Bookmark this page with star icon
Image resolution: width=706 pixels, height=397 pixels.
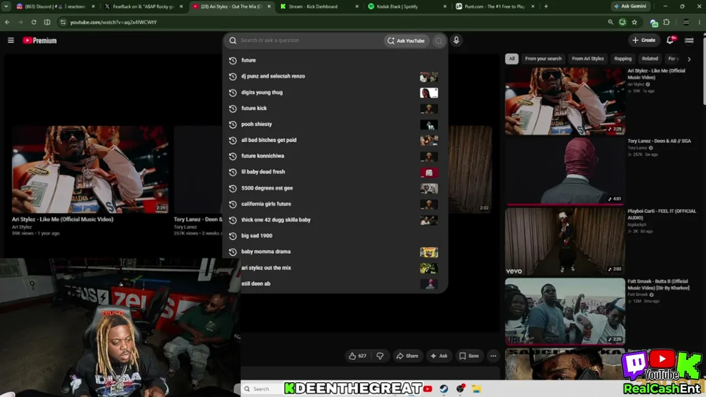click(x=634, y=22)
